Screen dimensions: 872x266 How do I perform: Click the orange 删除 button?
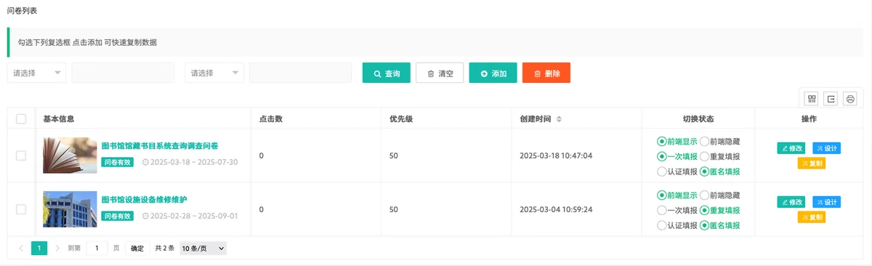pos(546,73)
